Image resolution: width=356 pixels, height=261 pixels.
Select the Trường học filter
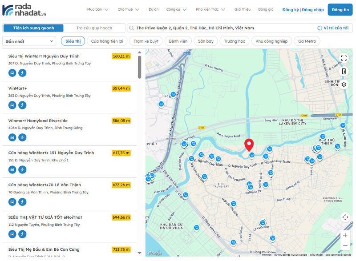pyautogui.click(x=235, y=41)
